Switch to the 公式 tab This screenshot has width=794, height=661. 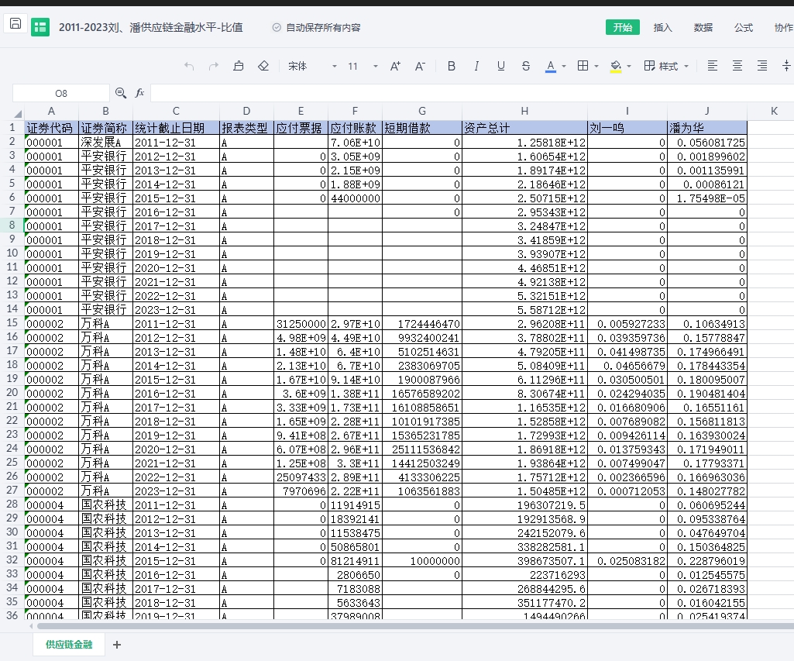point(744,27)
